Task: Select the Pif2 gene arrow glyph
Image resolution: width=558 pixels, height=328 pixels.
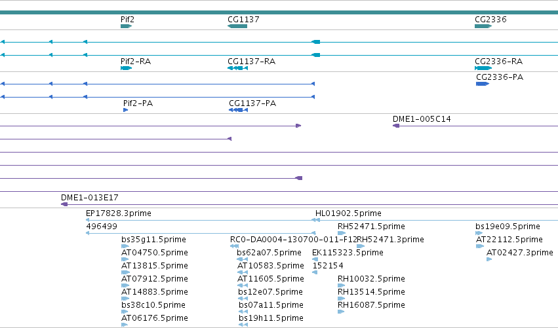Action: pyautogui.click(x=127, y=26)
